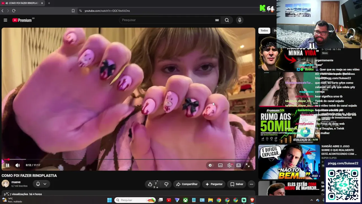Close the COMO FOI FAZER RINOPLASTIA tab
Image resolution: width=362 pixels, height=204 pixels.
(42, 3)
